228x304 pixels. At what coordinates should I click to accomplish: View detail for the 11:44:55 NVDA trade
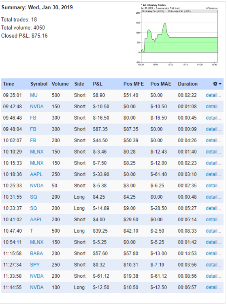point(213,287)
